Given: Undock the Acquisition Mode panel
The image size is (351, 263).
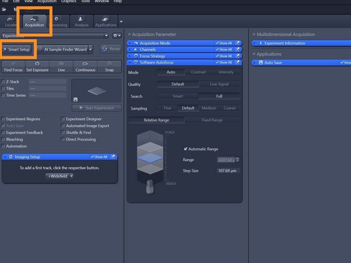Looking at the screenshot, I should pos(238,43).
